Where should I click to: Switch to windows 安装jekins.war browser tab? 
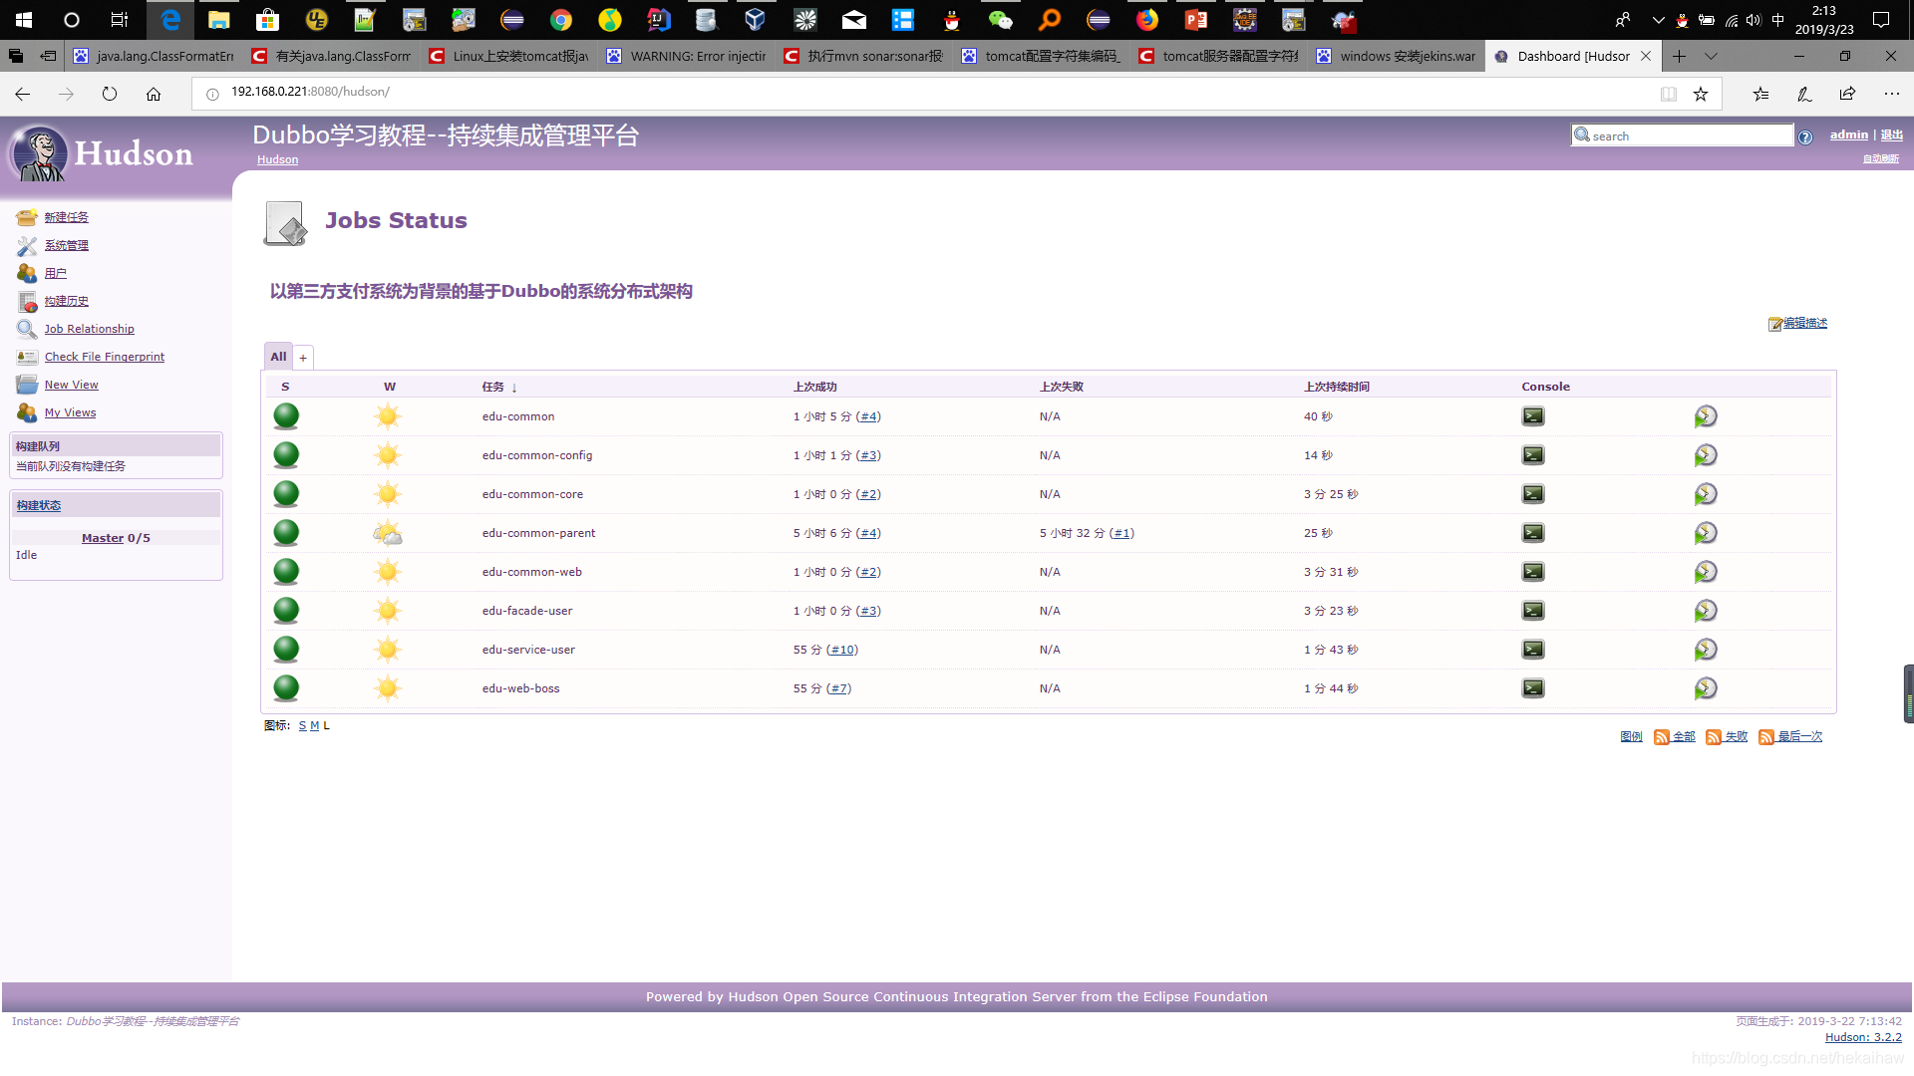tap(1397, 57)
